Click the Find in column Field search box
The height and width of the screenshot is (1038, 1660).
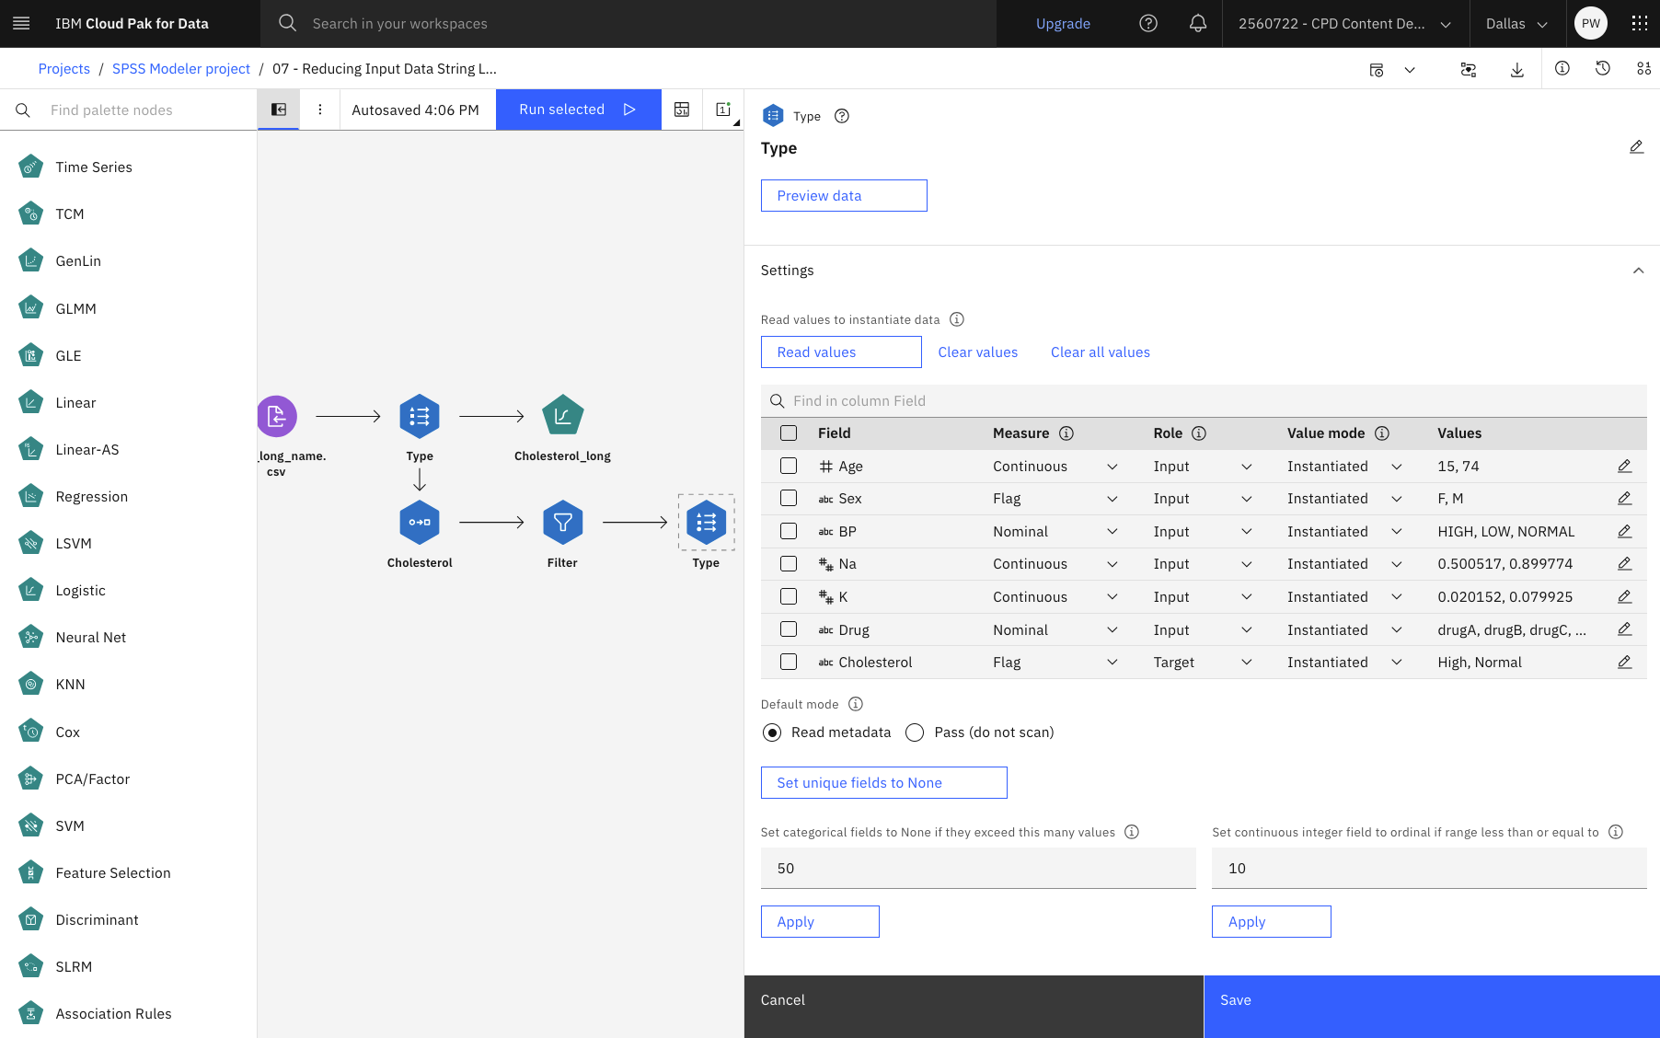(x=1204, y=401)
